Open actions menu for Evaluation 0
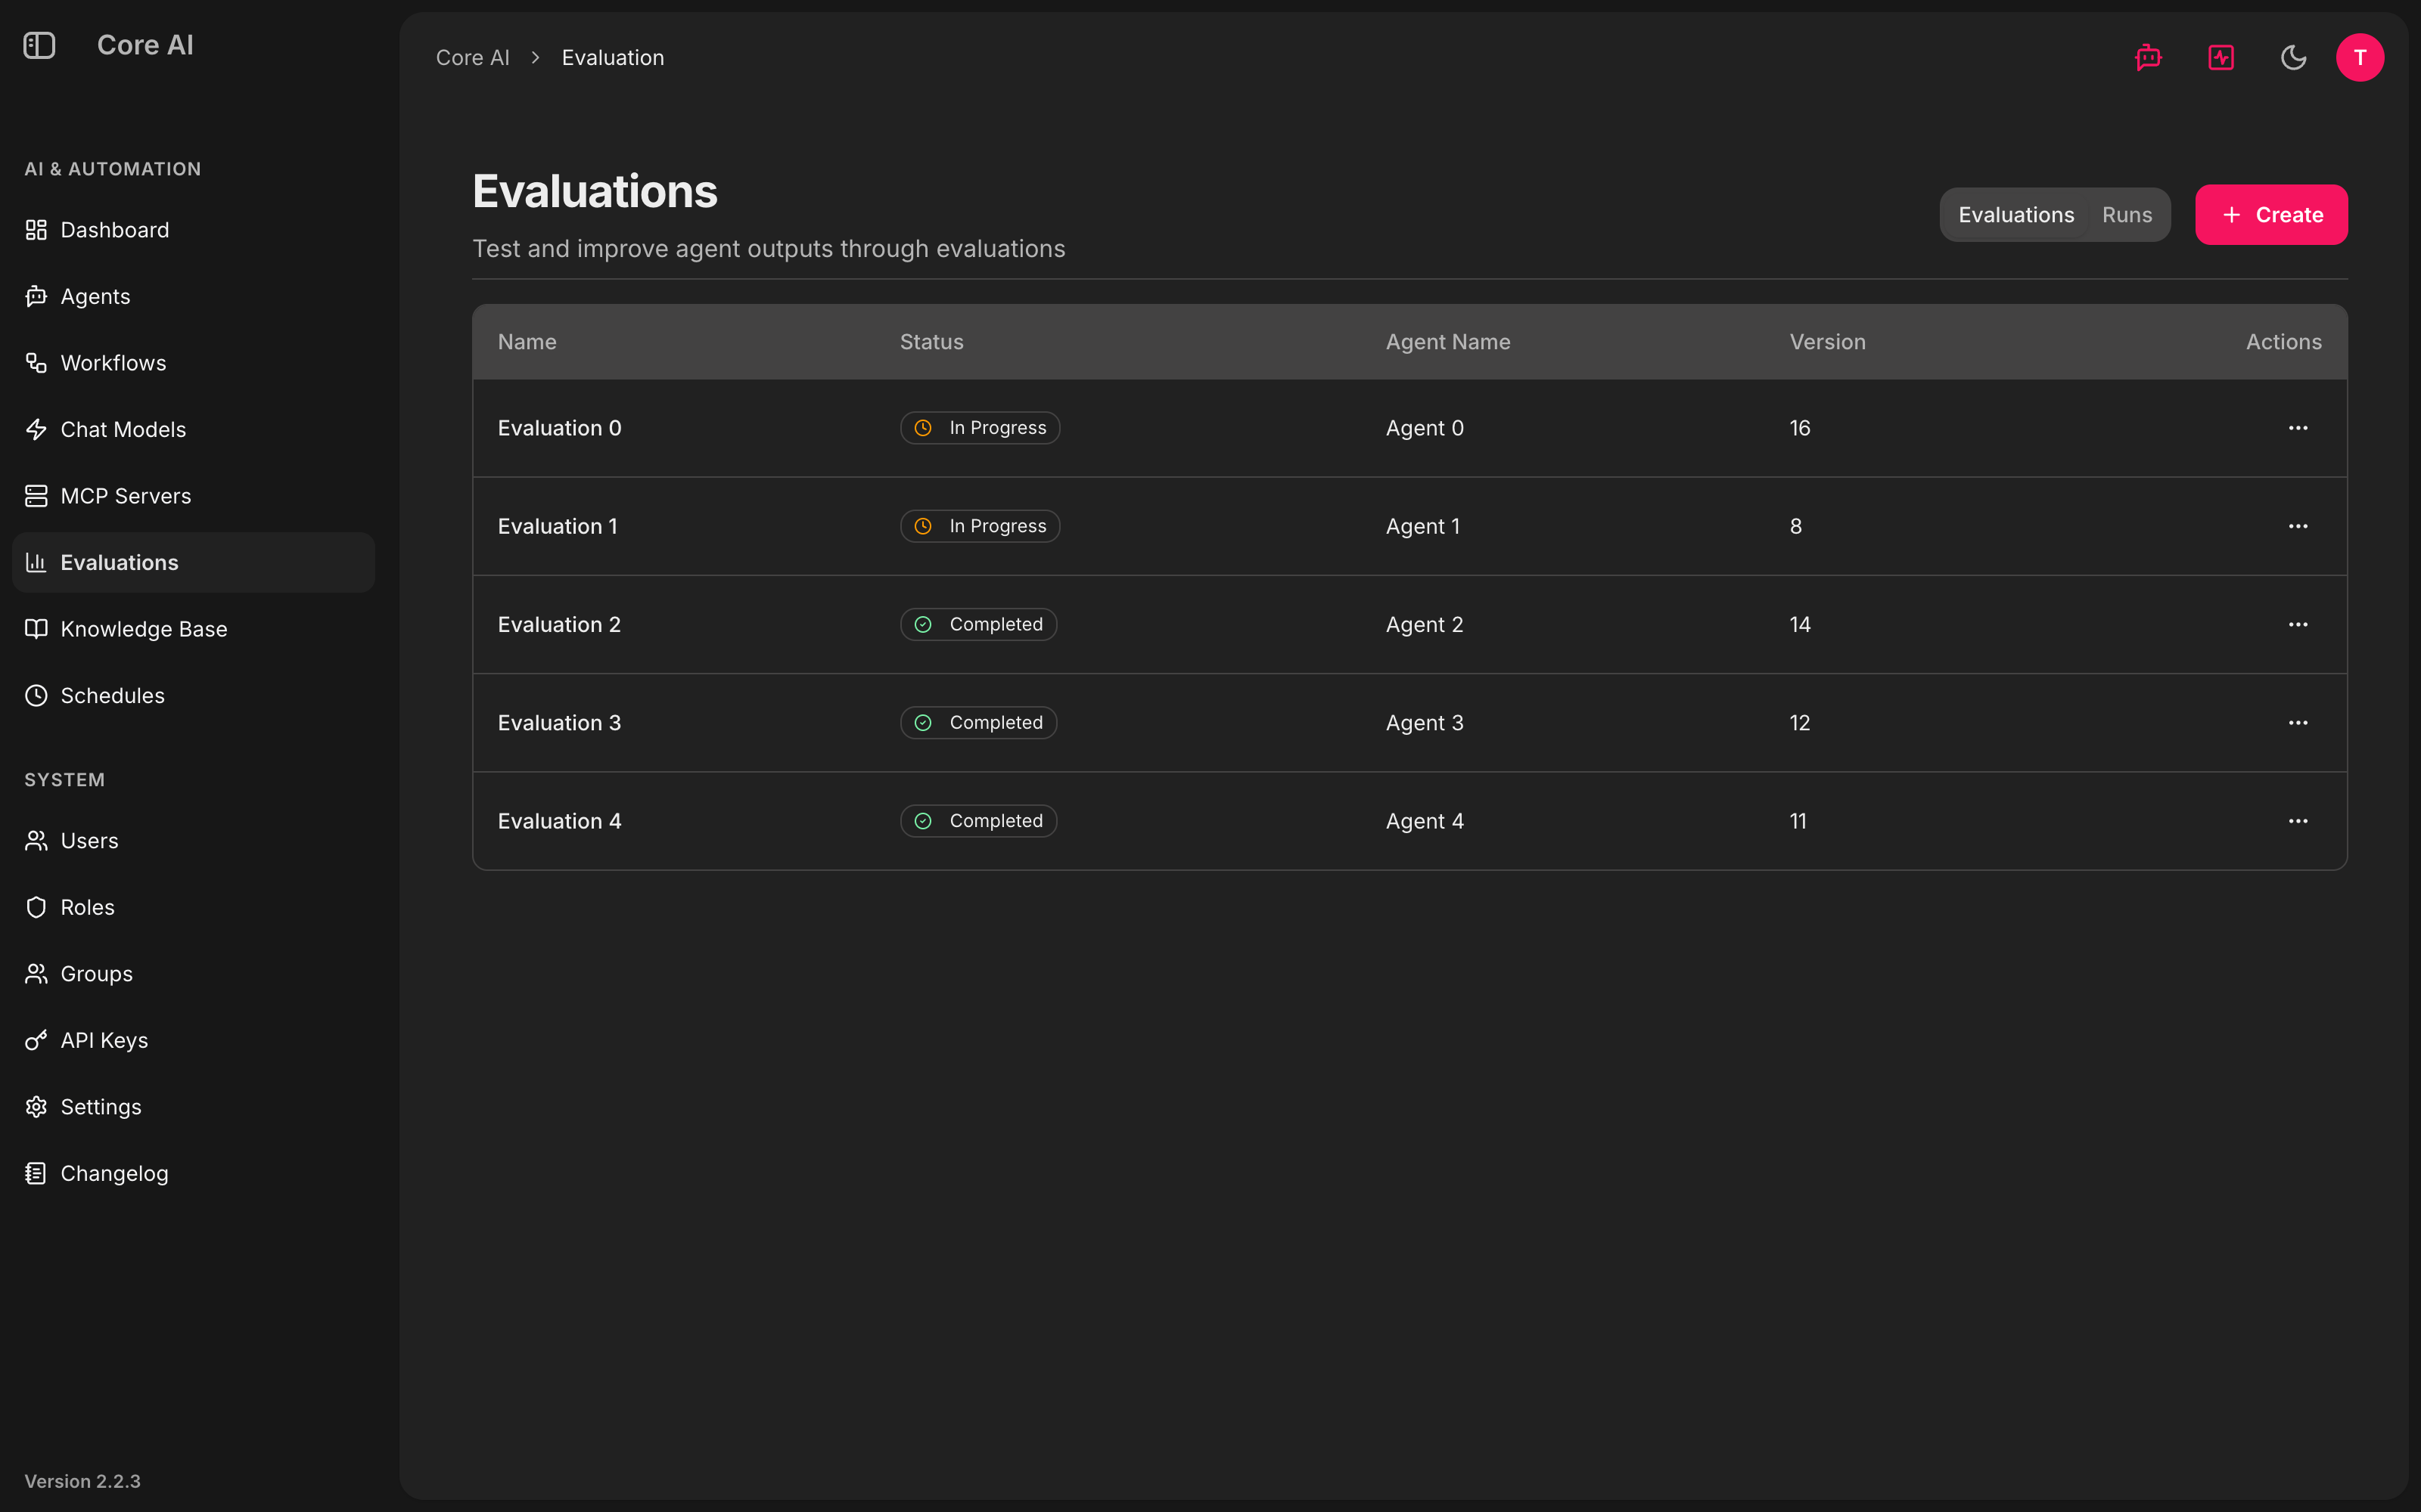This screenshot has width=2421, height=1512. click(x=2298, y=428)
